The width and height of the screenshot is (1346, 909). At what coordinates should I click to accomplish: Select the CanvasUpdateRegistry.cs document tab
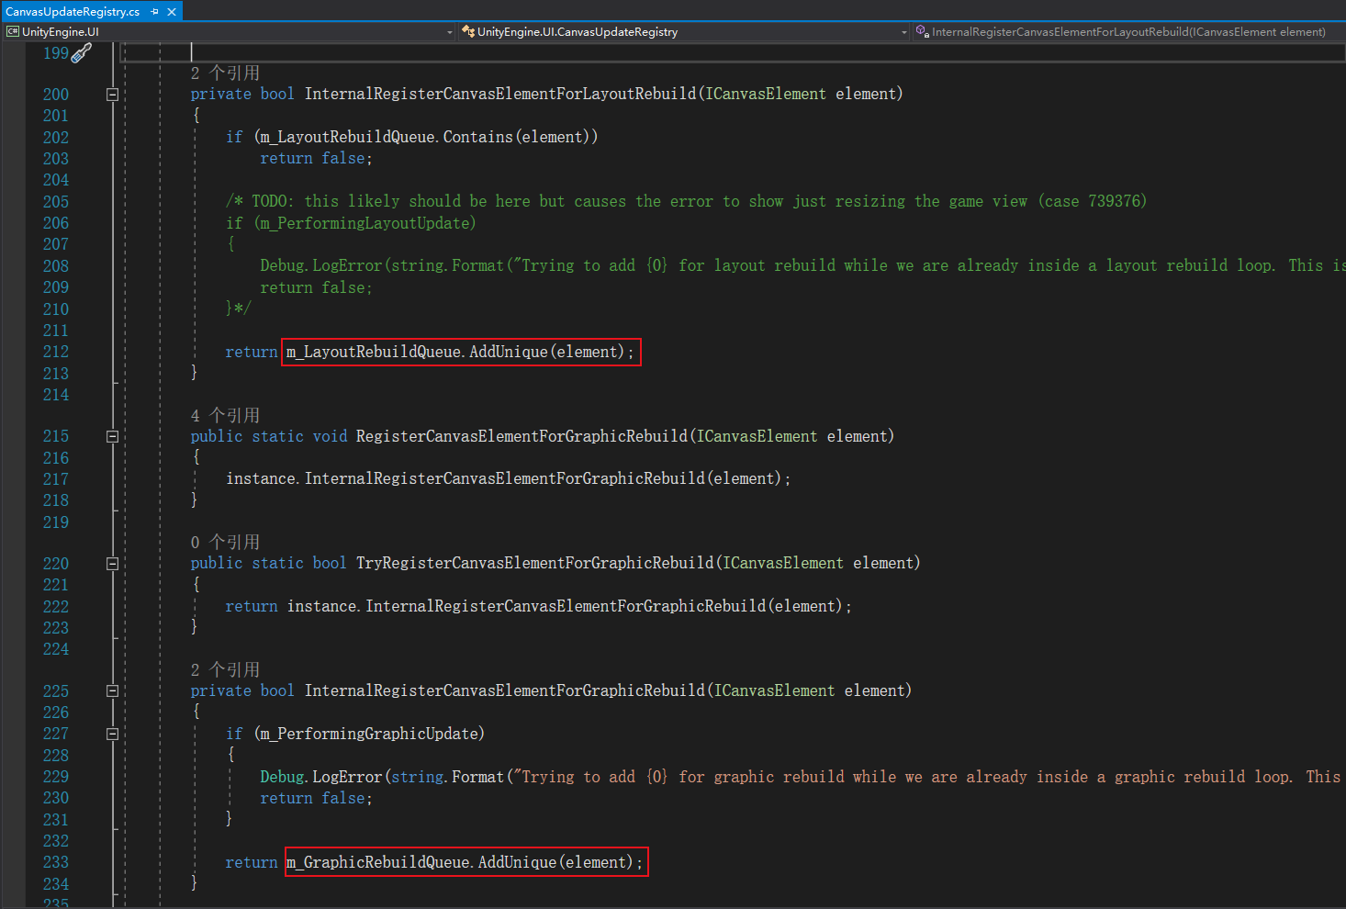tap(73, 12)
